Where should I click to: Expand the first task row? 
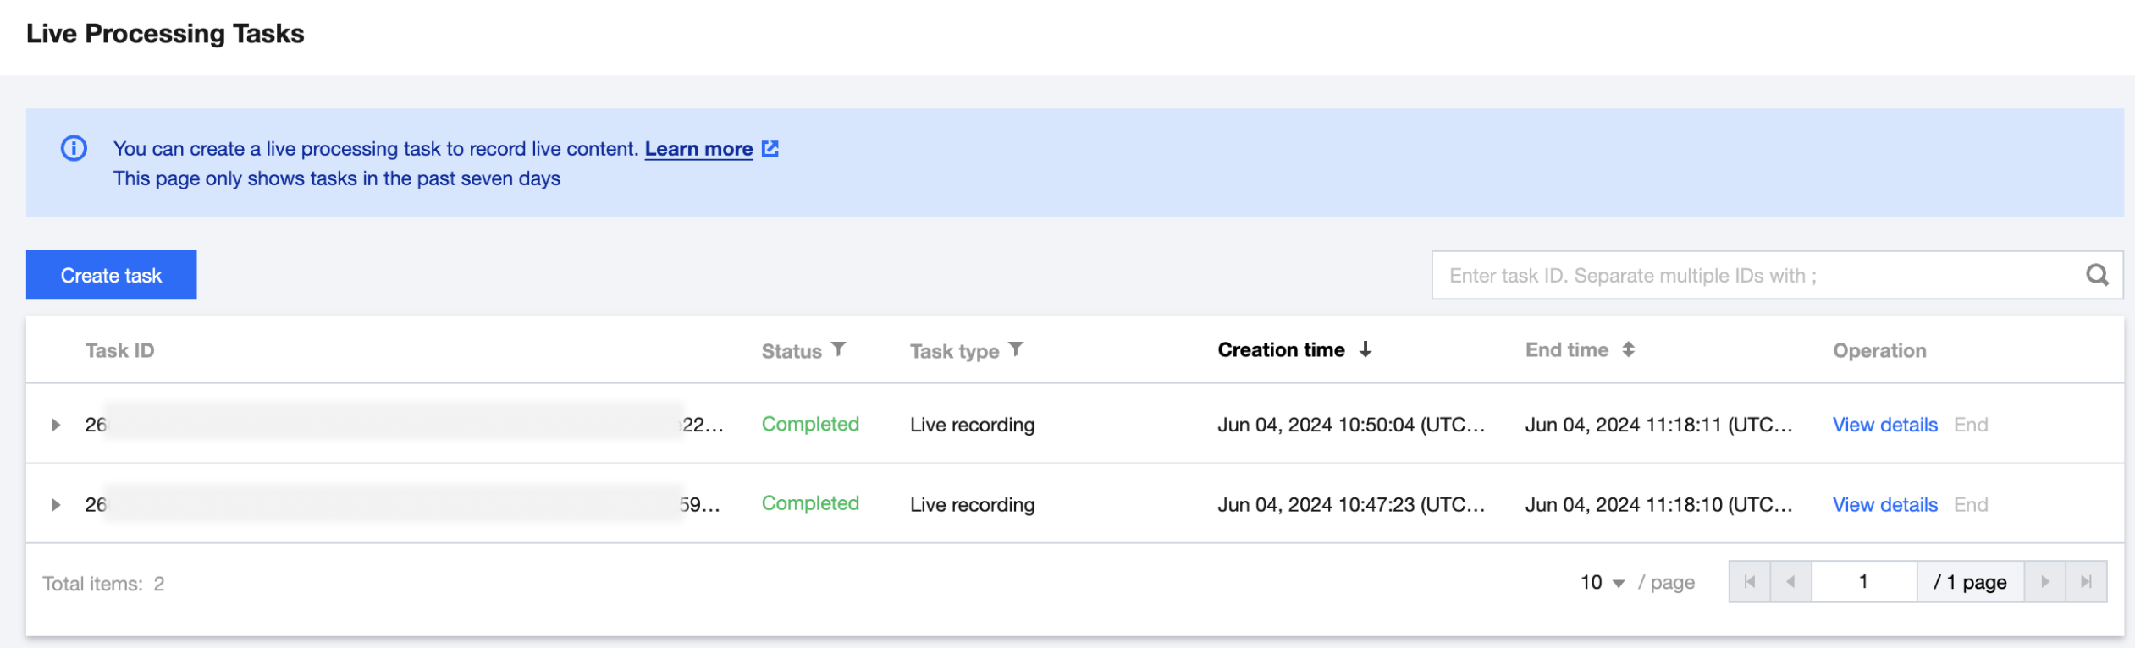tap(56, 425)
